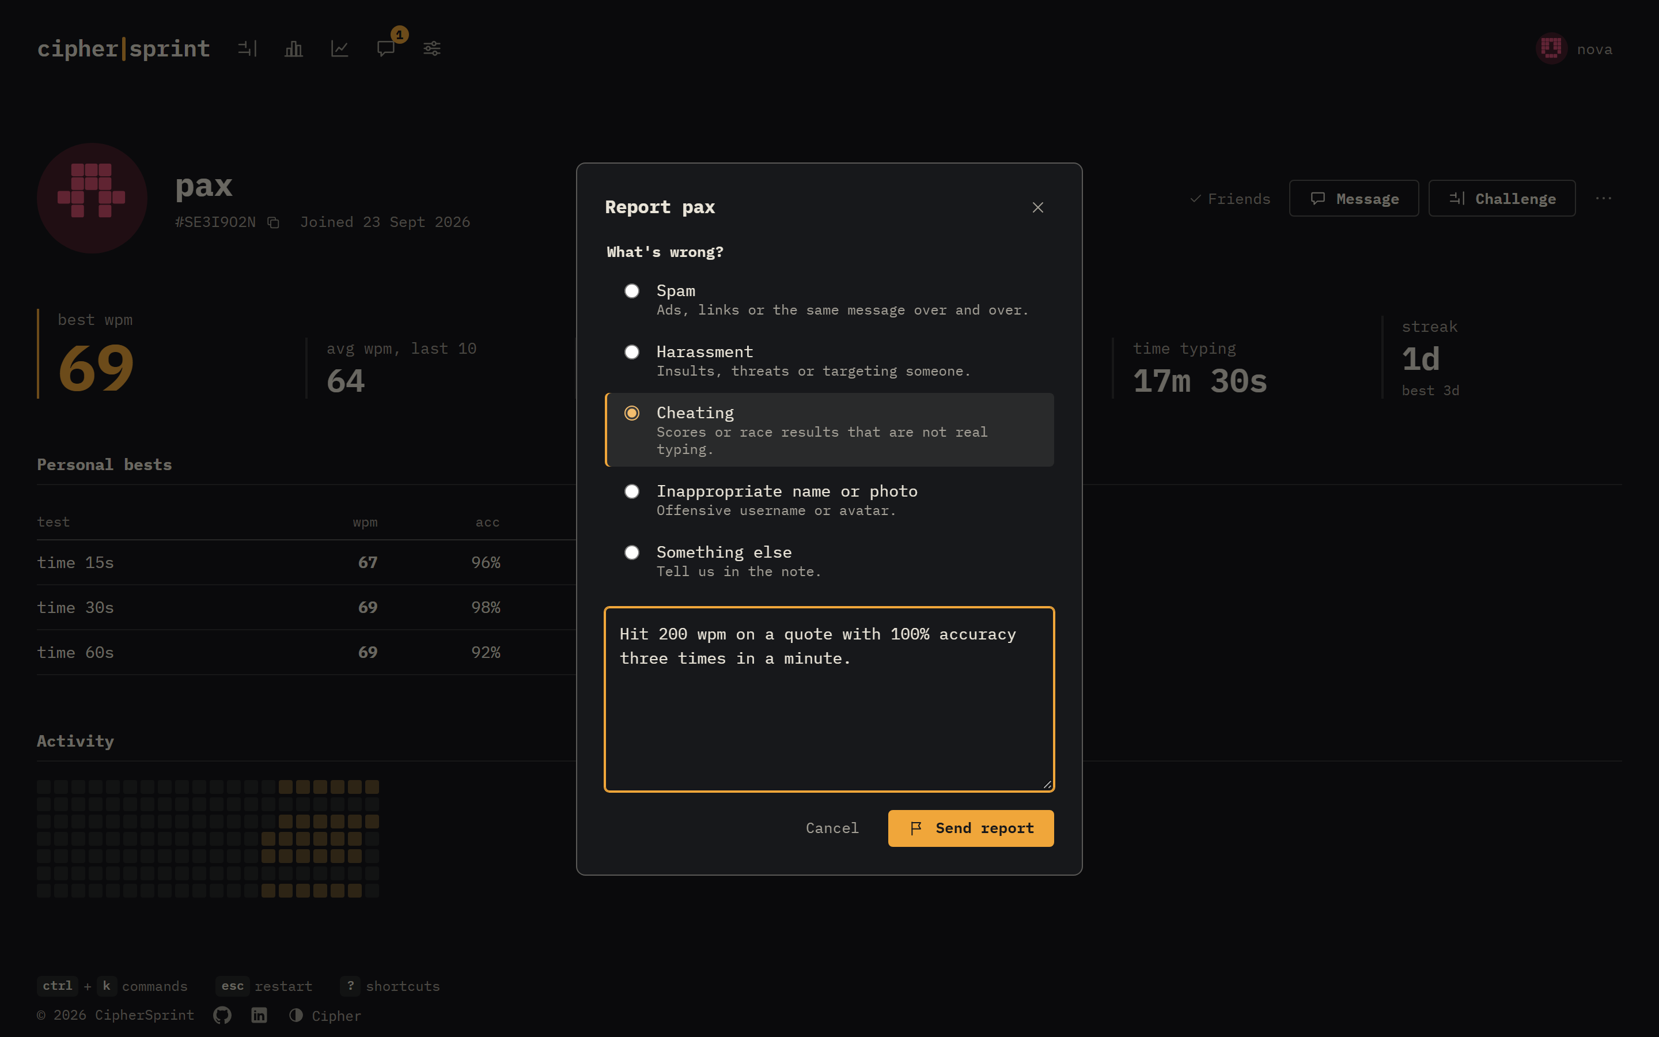Open the LinkedIn link in footer
Viewport: 1659px width, 1037px height.
(259, 1015)
